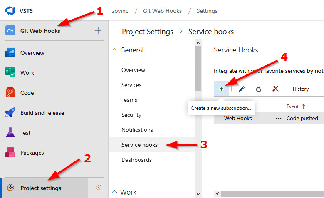Click the Code pushed event cell
This screenshot has height=198, width=324.
[x=302, y=119]
